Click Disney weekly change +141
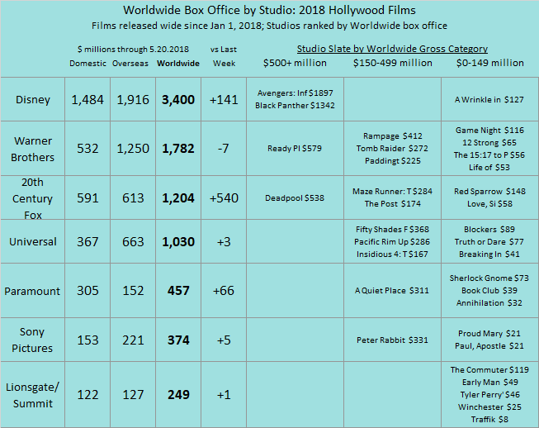The image size is (539, 428). pos(224,100)
